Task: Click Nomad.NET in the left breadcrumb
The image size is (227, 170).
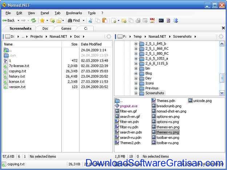Action: click(x=58, y=37)
